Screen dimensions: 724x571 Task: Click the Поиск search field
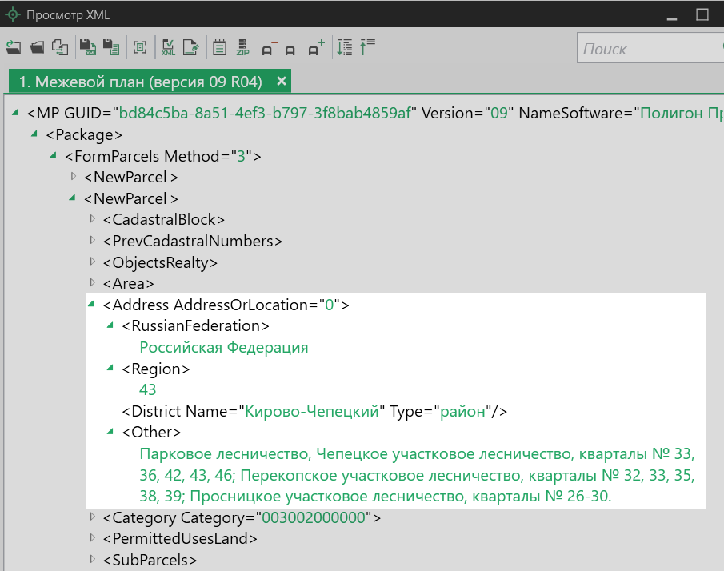click(648, 49)
